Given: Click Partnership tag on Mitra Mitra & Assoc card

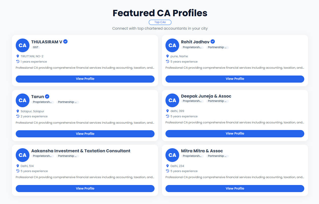Looking at the screenshot, I should coord(217,156).
